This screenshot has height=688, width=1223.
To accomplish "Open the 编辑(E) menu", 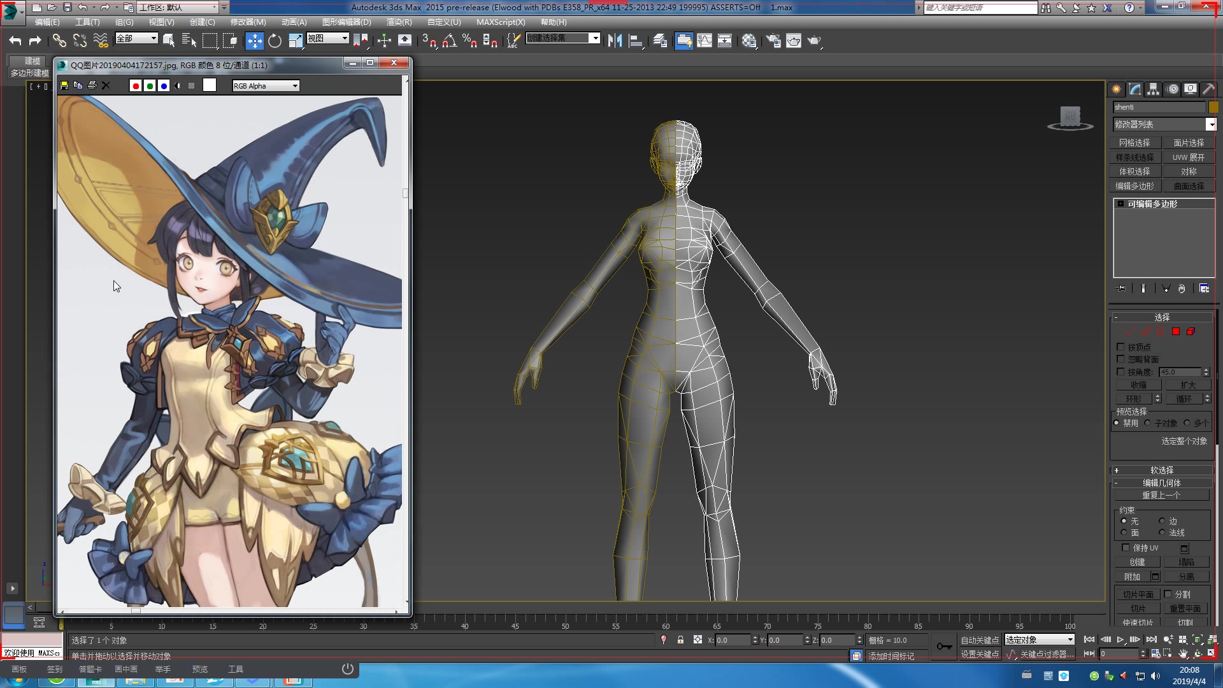I will (47, 22).
